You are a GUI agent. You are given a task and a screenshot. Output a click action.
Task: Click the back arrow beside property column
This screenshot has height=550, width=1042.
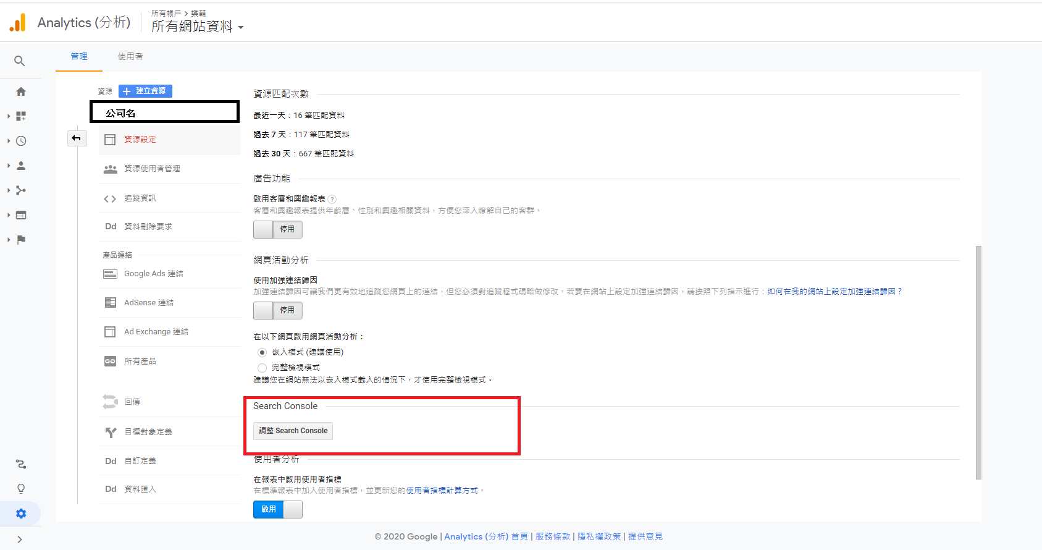[x=77, y=138]
